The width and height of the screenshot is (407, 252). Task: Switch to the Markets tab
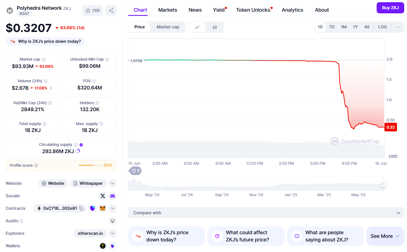pyautogui.click(x=167, y=10)
